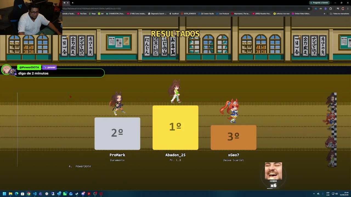Click the blue sound-wave extension icon
This screenshot has height=197, width=351.
click(x=316, y=8)
